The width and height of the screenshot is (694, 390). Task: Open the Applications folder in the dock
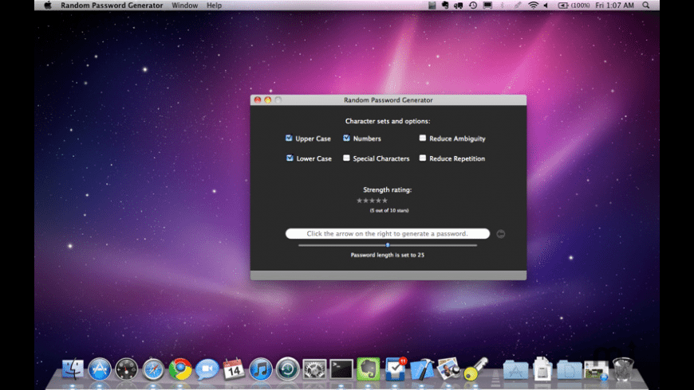515,369
